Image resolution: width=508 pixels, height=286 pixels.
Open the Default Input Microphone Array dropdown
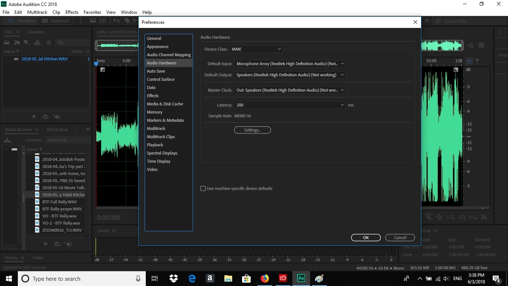(290, 64)
